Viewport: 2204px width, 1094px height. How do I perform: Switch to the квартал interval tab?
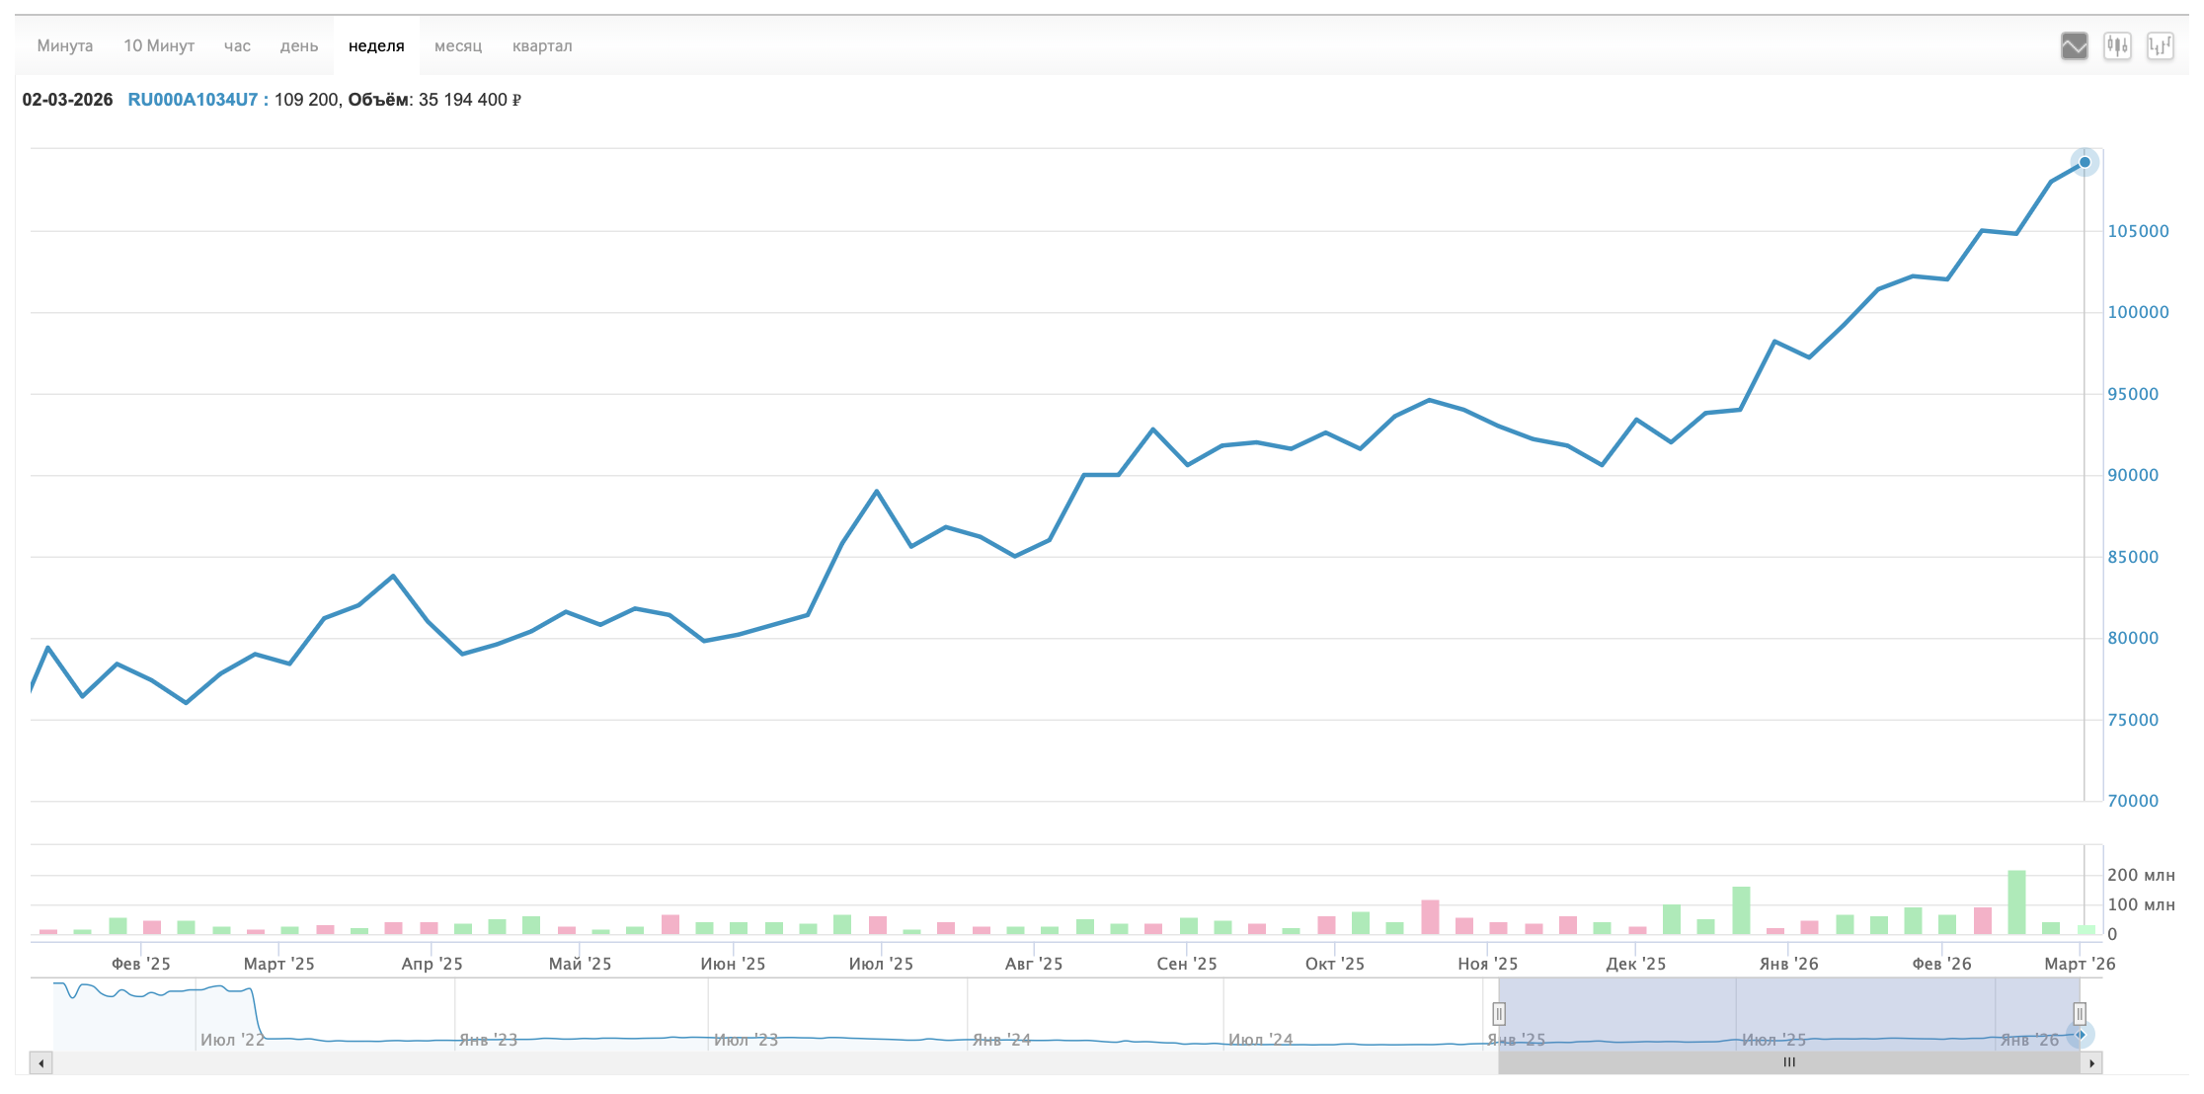coord(542,45)
